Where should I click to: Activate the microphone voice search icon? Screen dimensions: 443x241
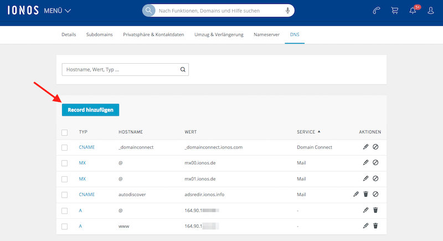(x=287, y=11)
